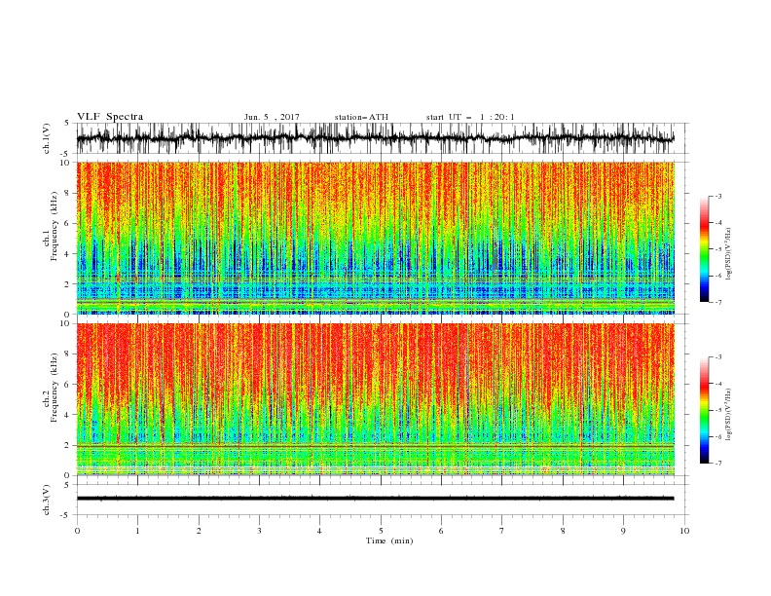Click the "6" tick on the time axis
Screen dimensions: 771x596
coord(441,531)
